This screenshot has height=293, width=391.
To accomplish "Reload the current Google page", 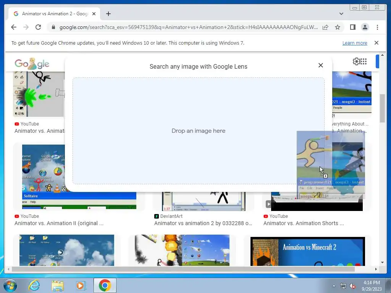I will point(38,27).
